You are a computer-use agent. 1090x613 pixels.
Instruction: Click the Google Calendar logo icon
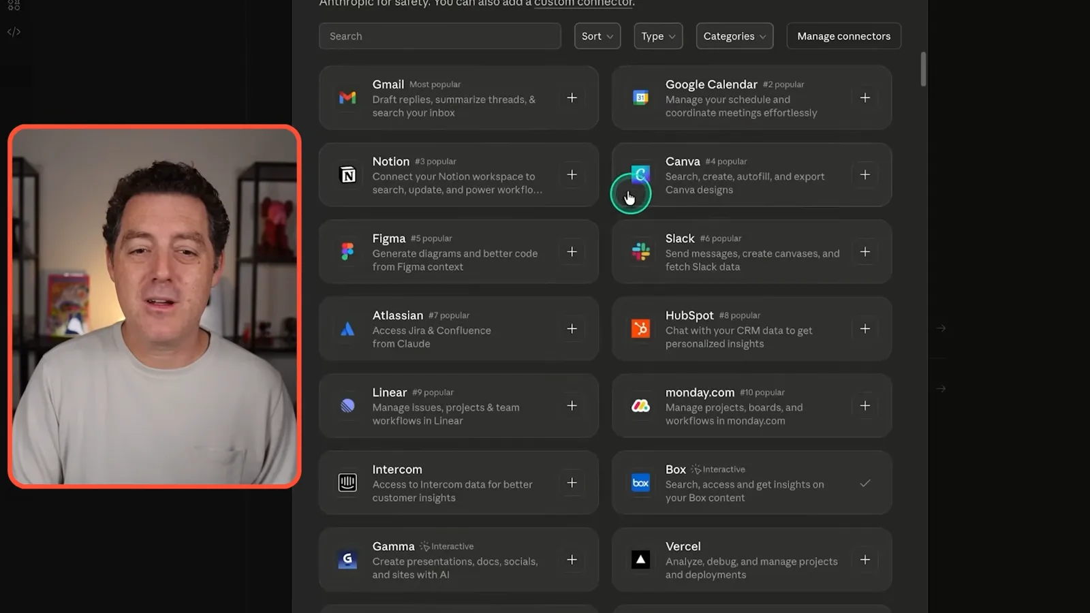[640, 98]
